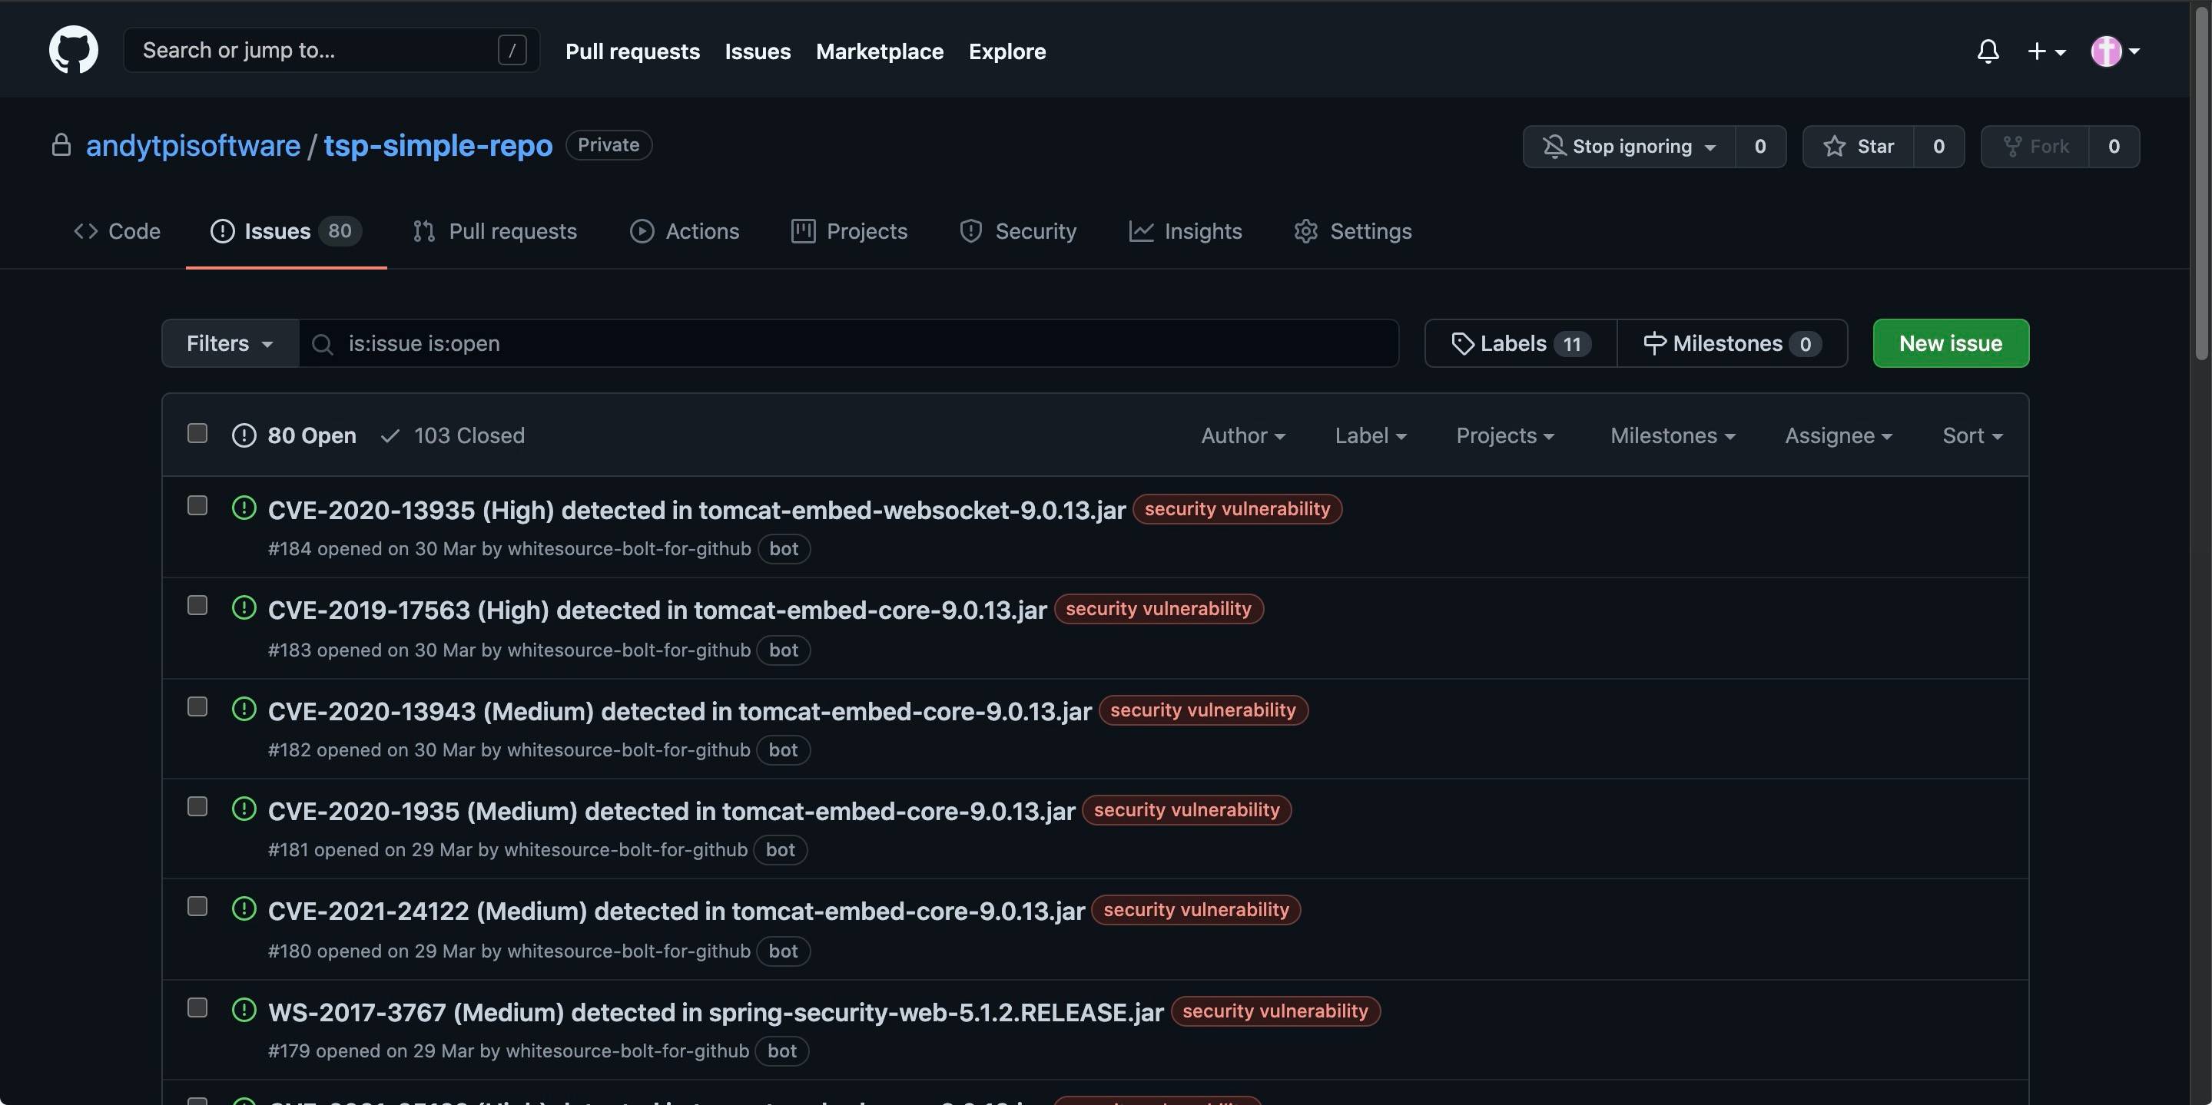This screenshot has height=1105, width=2212.
Task: Switch to the Settings tab
Action: tap(1352, 231)
